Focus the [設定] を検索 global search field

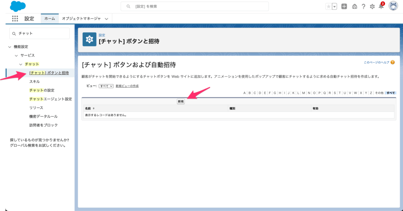pos(194,6)
